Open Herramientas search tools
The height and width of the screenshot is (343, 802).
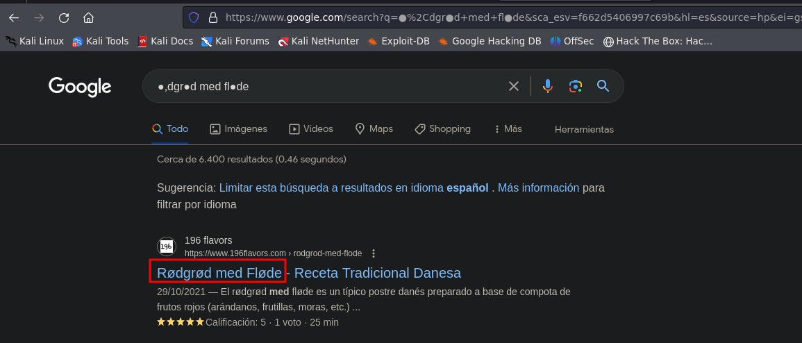[x=584, y=129]
